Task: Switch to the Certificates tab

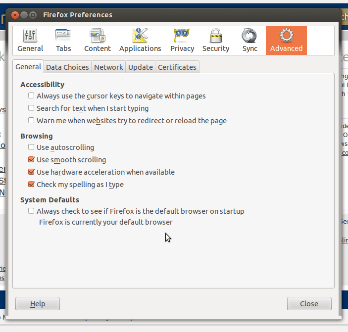Action: click(x=177, y=67)
